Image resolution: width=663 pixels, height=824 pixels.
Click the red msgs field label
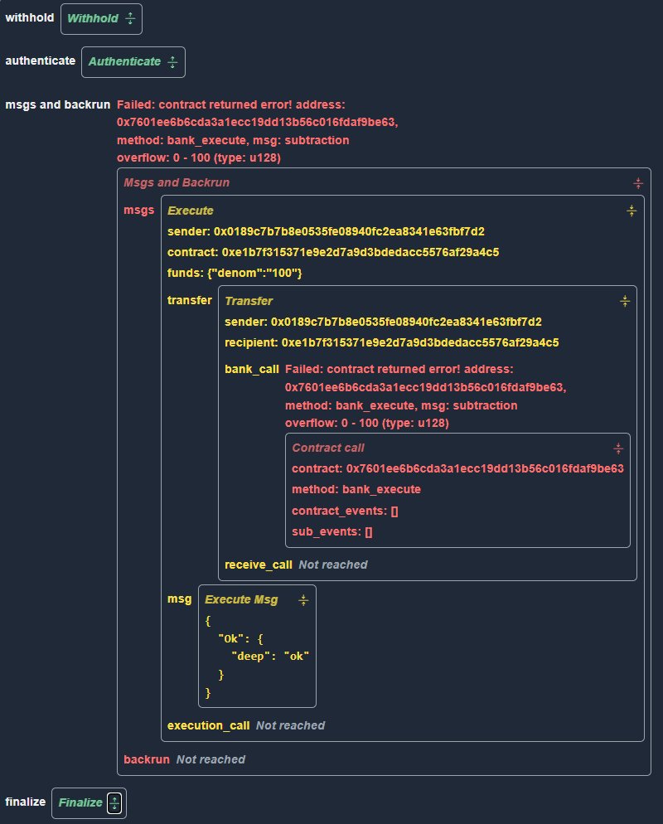(x=138, y=211)
